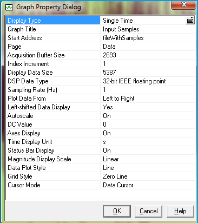The width and height of the screenshot is (198, 223).
Task: Select the Time Display Unit label
Action: tap(30, 142)
